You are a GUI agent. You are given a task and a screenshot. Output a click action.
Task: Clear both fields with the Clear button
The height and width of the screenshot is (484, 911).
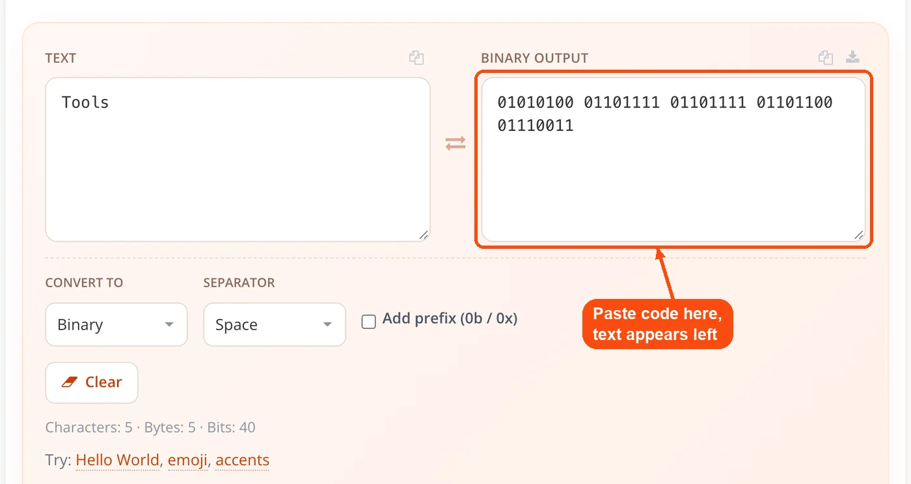click(92, 382)
